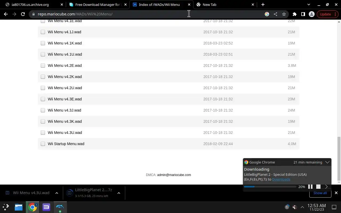
Task: Tick checkbox for Wii Menu v4.2K.wad
Action: 43,77
